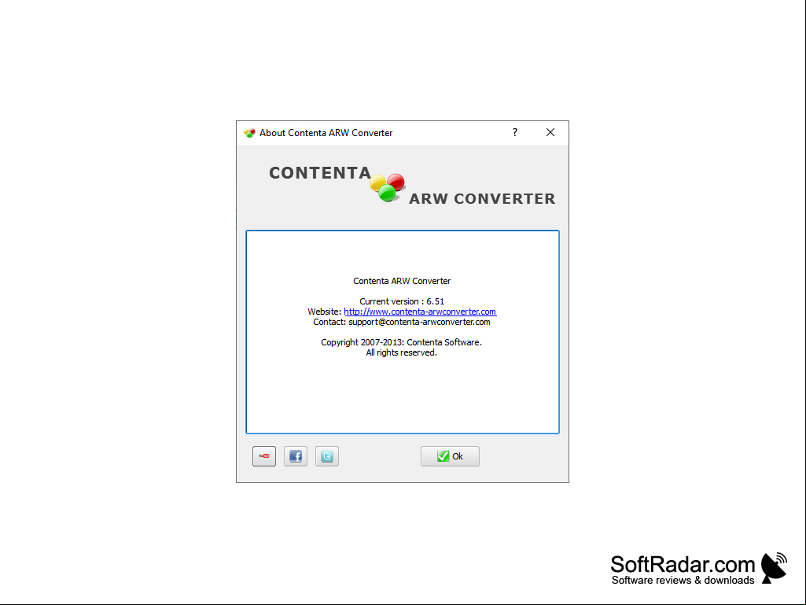Click the 'Copyright 2007-2013: Contenta Software.' line

(402, 343)
